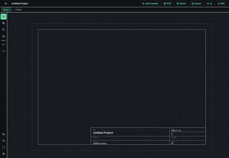Go back with the arrow icon
Image resolution: width=229 pixels, height=158 pixels.
6,3
